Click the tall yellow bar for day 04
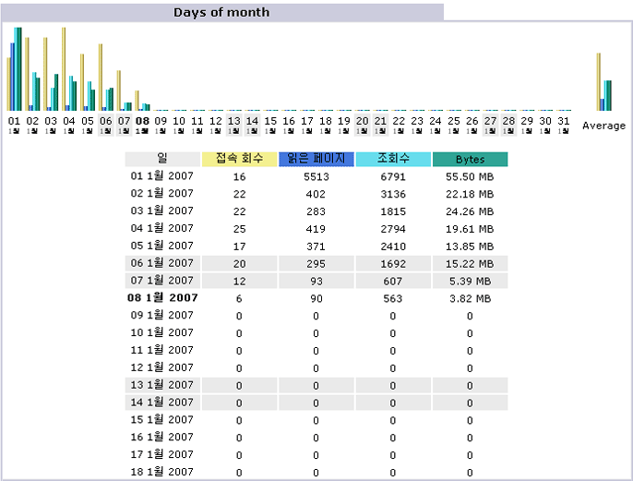 [x=64, y=68]
